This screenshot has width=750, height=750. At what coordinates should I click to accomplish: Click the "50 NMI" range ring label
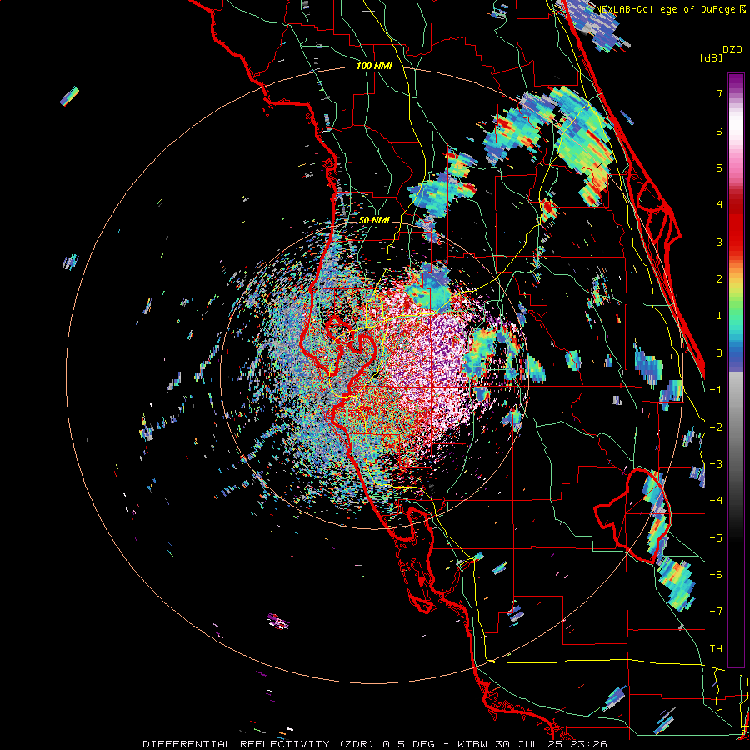click(374, 220)
